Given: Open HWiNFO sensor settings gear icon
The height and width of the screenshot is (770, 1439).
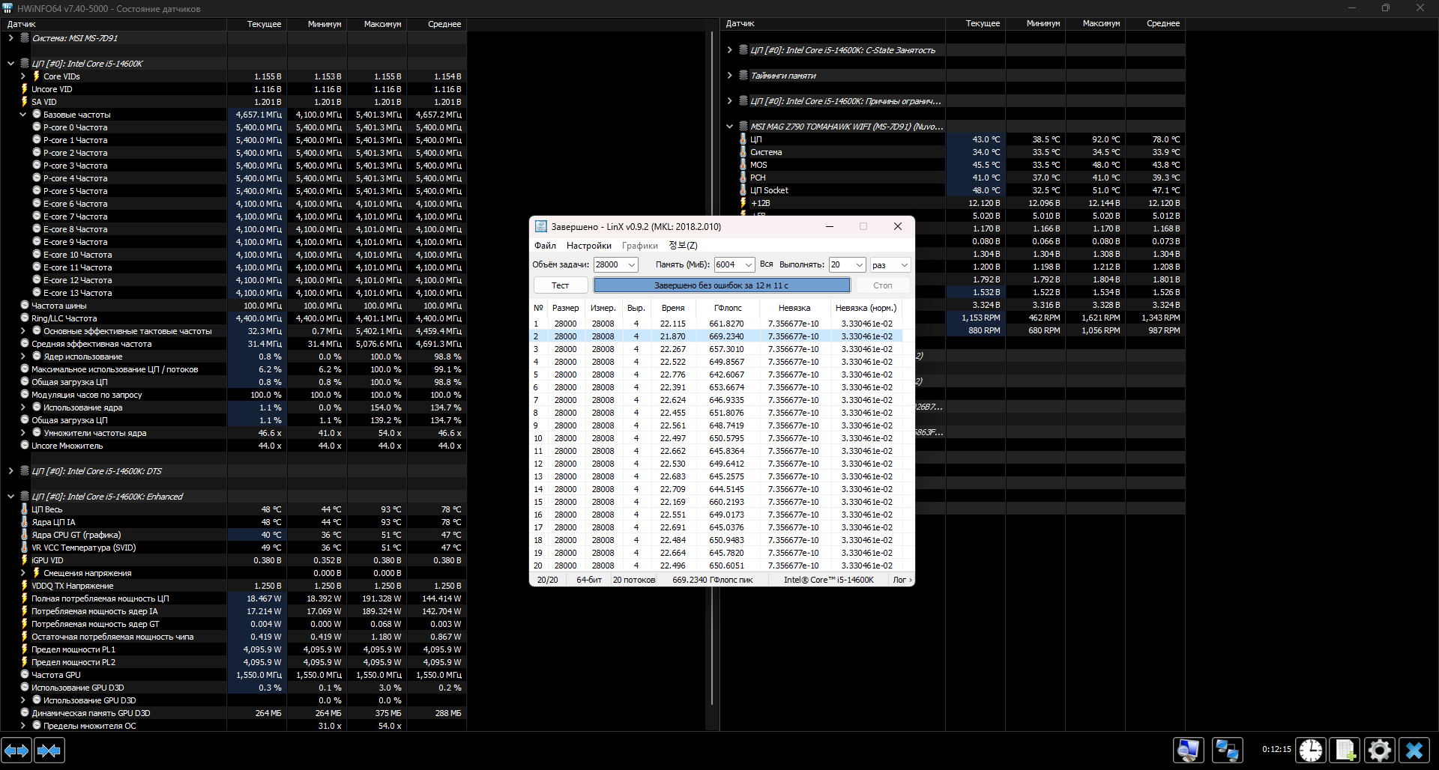Looking at the screenshot, I should [x=1379, y=750].
